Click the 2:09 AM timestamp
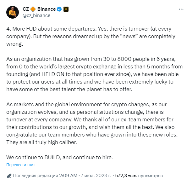This screenshot has height=186, width=187. coord(68,176)
